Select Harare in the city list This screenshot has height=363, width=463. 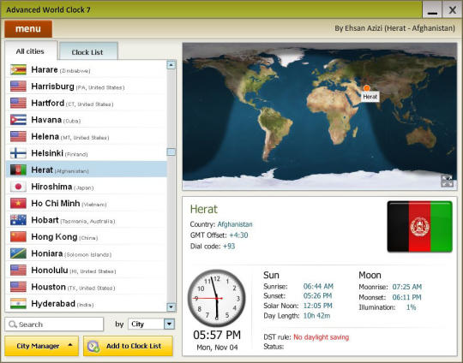pyautogui.click(x=87, y=69)
